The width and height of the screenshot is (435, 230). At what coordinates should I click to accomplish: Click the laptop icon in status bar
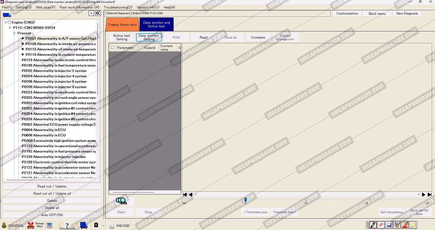[49, 225]
